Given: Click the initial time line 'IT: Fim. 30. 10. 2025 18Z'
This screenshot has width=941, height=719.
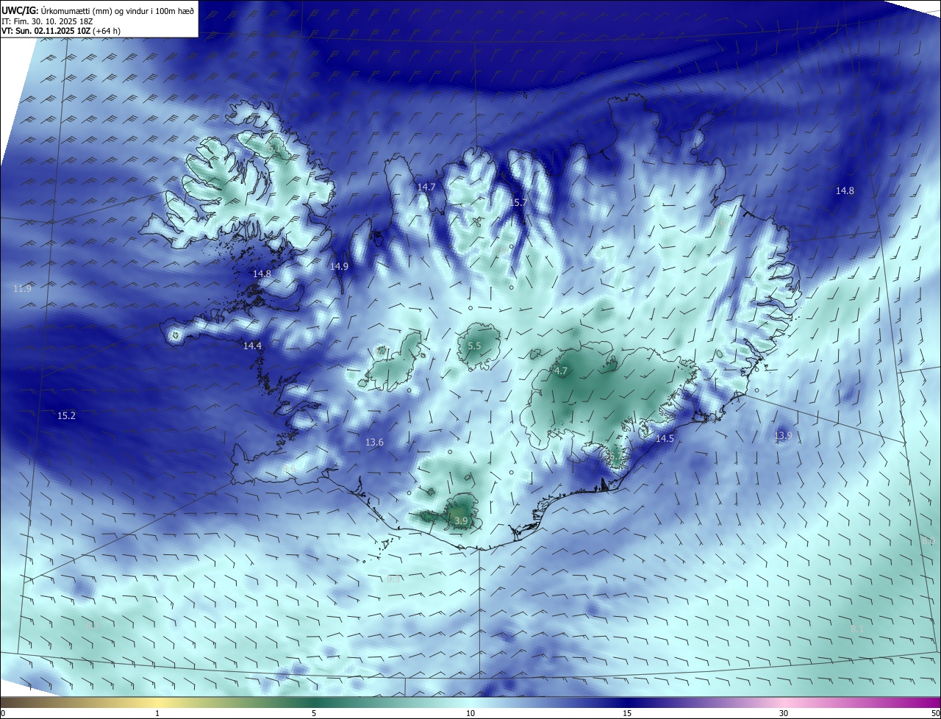Looking at the screenshot, I should [x=47, y=21].
